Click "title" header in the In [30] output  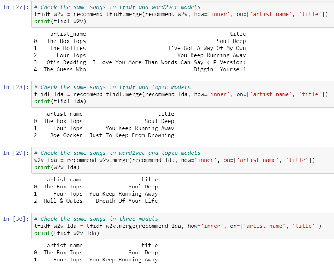tap(150, 246)
